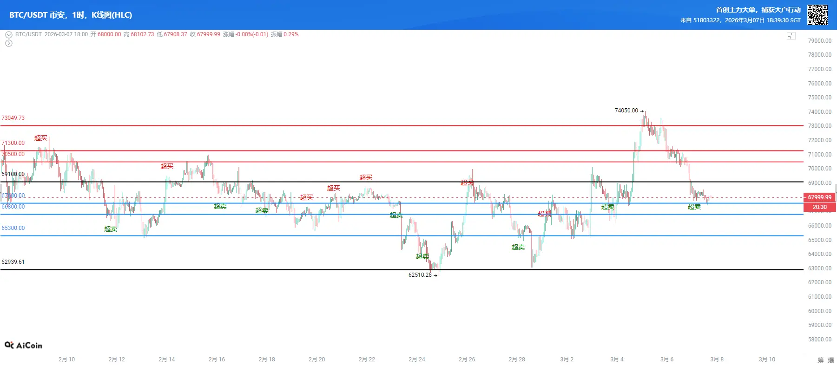Image resolution: width=837 pixels, height=366 pixels.
Task: Click the 2月 16 date on the time axis
Action: tap(217, 359)
